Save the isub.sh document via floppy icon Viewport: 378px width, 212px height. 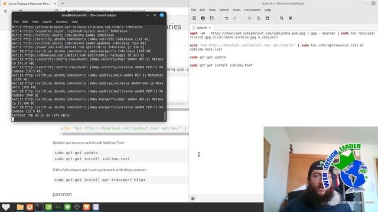click(211, 18)
